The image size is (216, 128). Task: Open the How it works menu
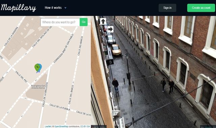click(53, 8)
